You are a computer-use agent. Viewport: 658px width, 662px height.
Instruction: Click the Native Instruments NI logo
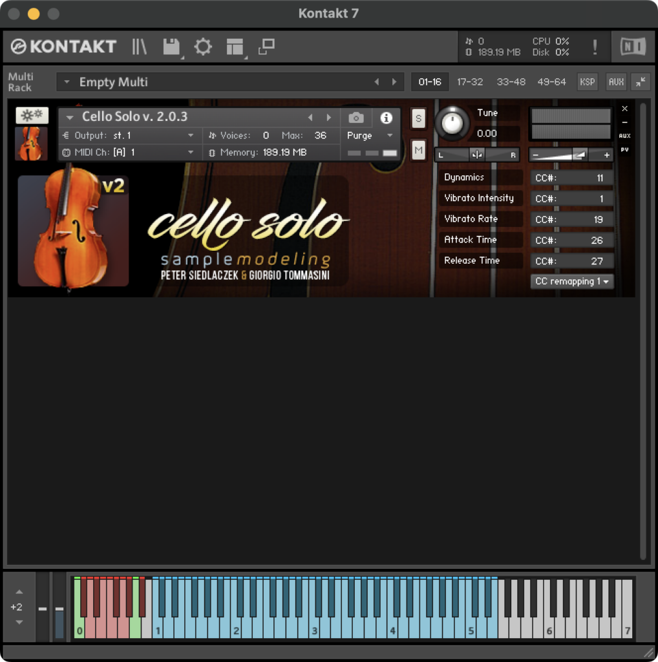coord(633,47)
